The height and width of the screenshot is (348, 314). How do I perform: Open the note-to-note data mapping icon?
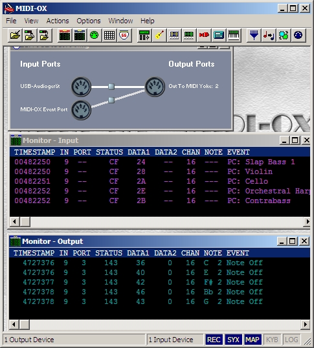coord(269,35)
